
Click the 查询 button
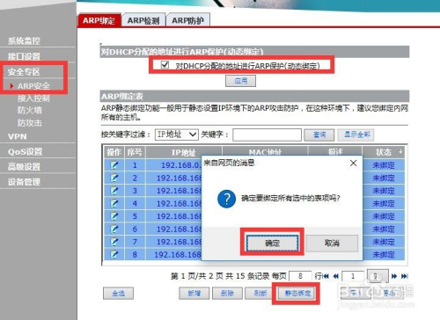coord(319,135)
